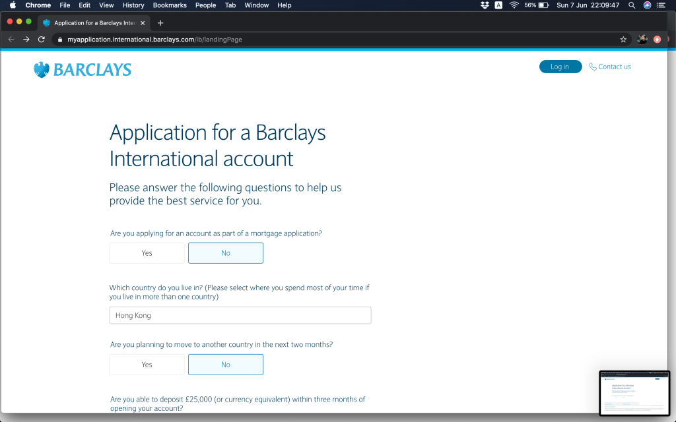Open the Wi-Fi status menu
Image resolution: width=676 pixels, height=422 pixels.
514,5
